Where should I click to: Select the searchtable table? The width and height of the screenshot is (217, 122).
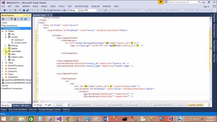pos(16,51)
